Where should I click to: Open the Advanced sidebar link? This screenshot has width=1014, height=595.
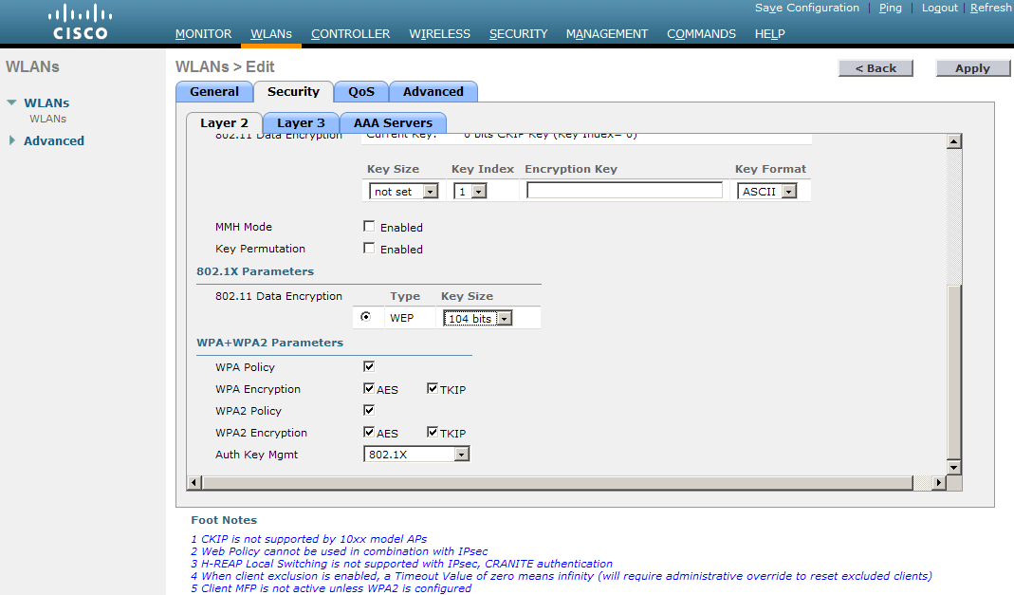[x=54, y=141]
